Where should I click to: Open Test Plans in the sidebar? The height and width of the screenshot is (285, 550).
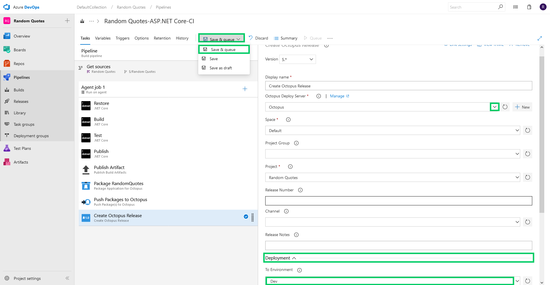click(37, 148)
